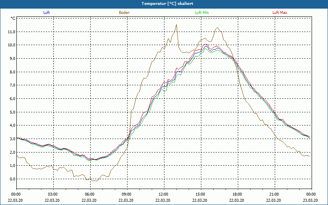The height and width of the screenshot is (205, 328).
Task: Click the °C axis unit label
Action: pyautogui.click(x=13, y=18)
